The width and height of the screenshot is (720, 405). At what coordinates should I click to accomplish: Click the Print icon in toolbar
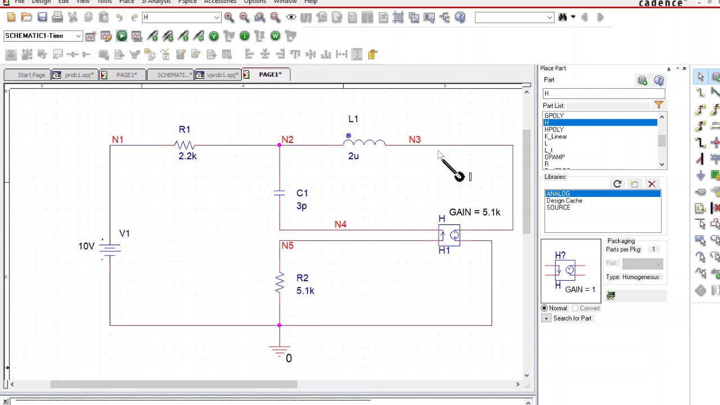[x=57, y=17]
